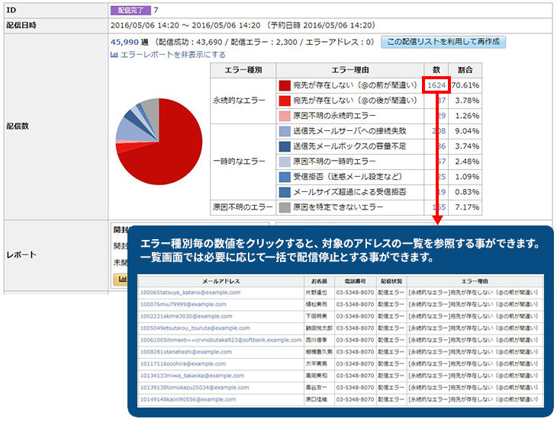Screen dimensions: 557x422
Task: Click the swatch beside 受信拒否（迷惑メール設定など）
Action: pos(285,177)
